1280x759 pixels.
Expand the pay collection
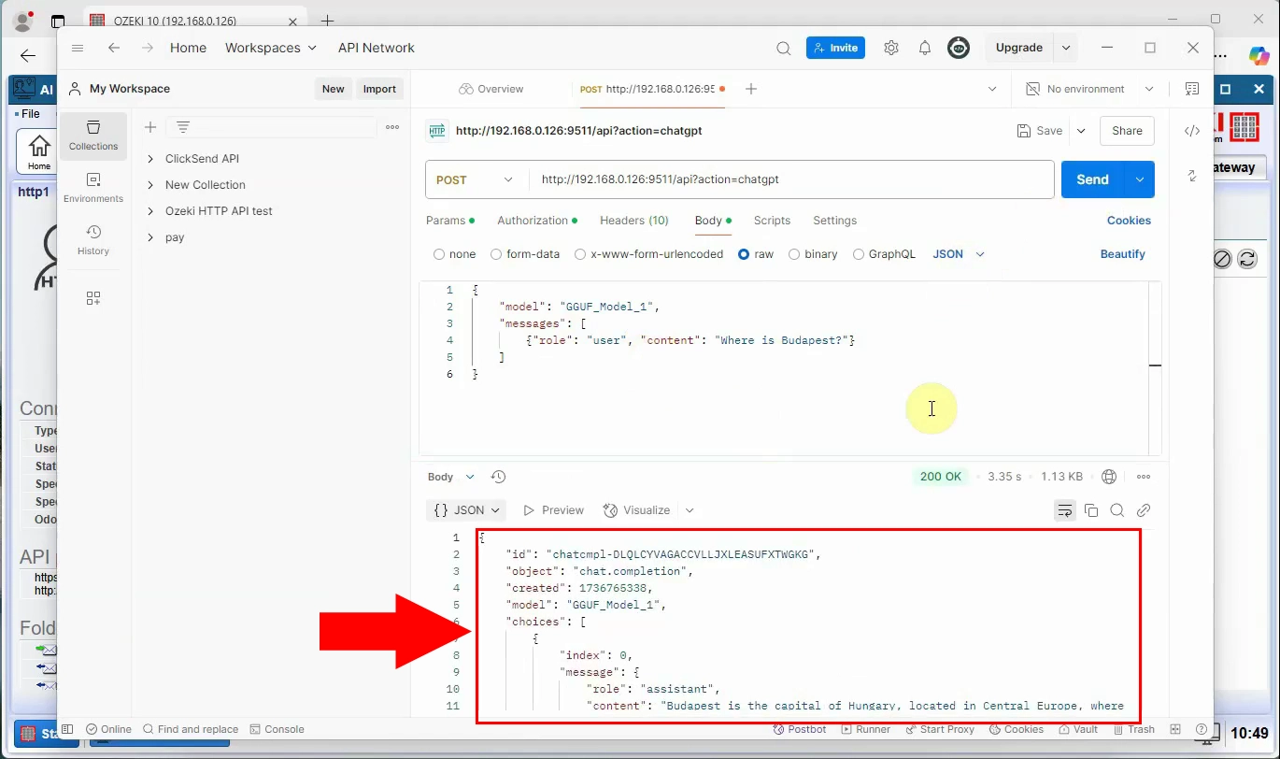coord(150,237)
